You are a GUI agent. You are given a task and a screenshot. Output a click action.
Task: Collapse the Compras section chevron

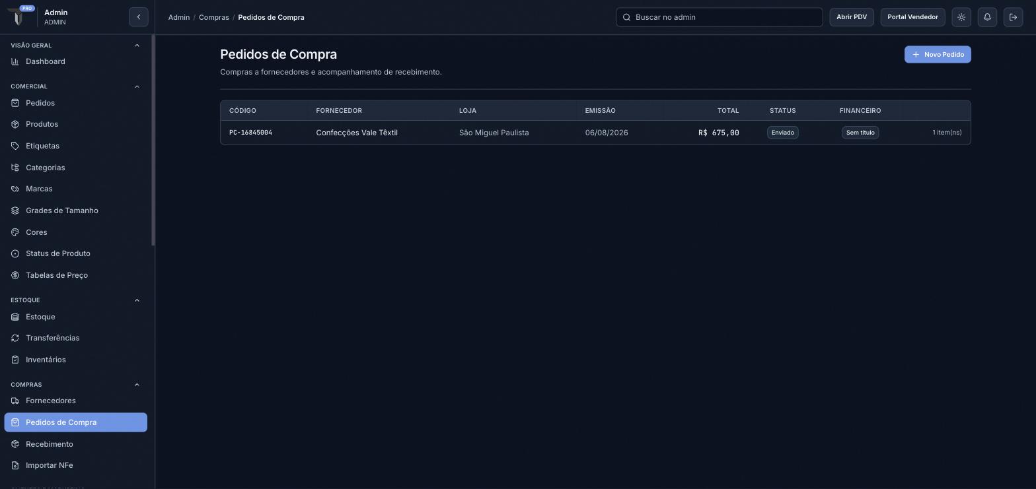[x=137, y=385]
